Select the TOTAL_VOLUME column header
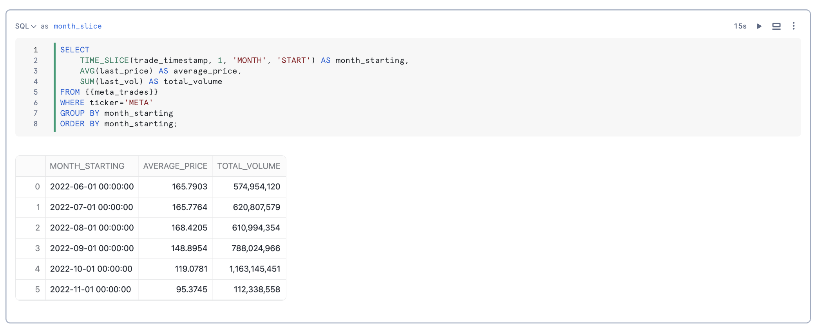Image resolution: width=818 pixels, height=334 pixels. point(249,166)
